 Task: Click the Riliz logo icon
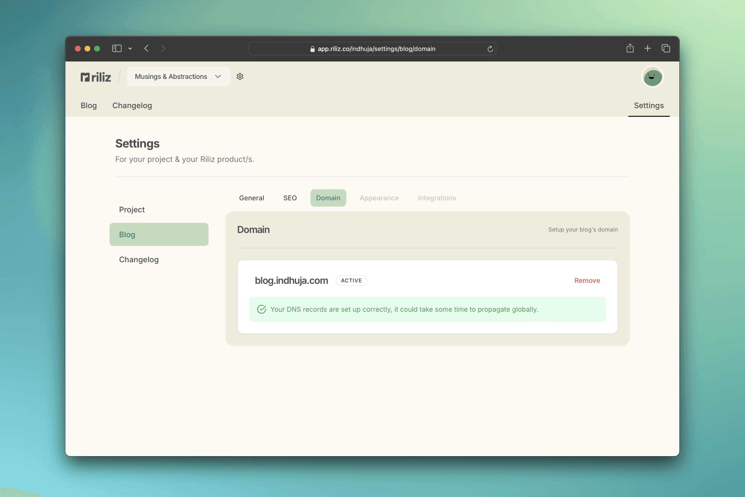(85, 76)
